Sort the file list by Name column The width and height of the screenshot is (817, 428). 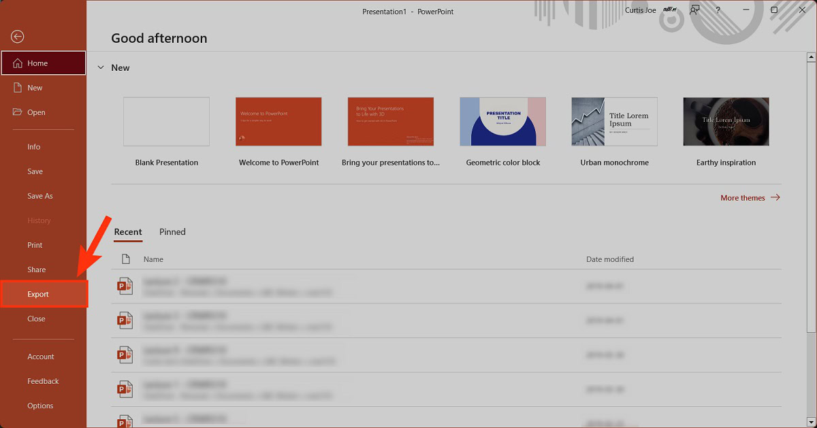(153, 259)
